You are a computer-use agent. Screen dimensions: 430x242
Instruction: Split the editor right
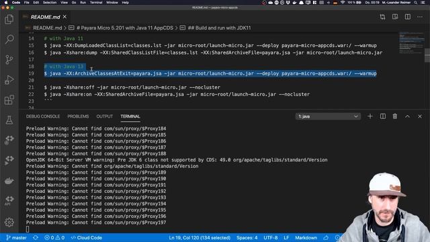[x=408, y=17]
